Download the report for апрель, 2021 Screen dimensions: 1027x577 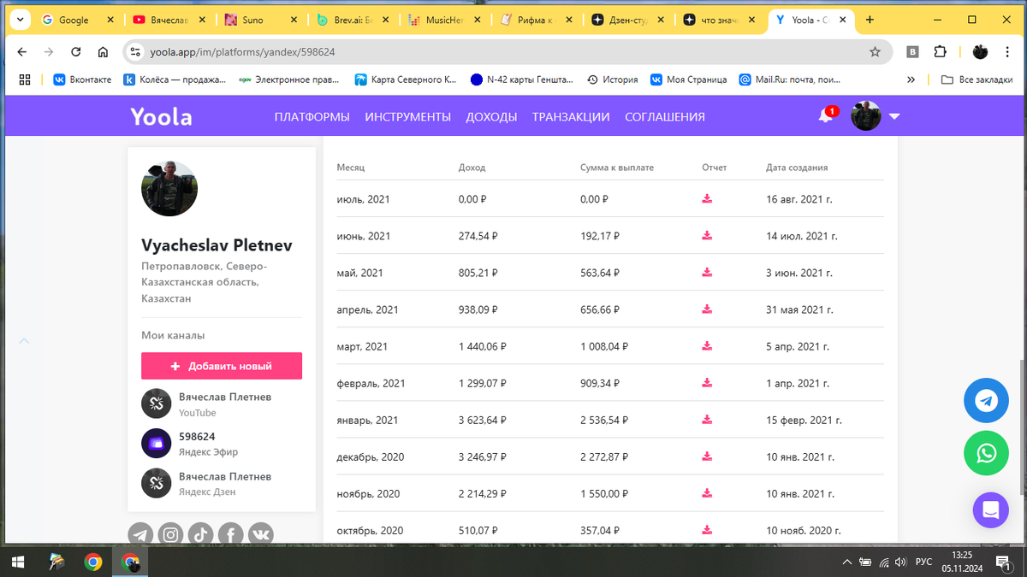coord(707,309)
